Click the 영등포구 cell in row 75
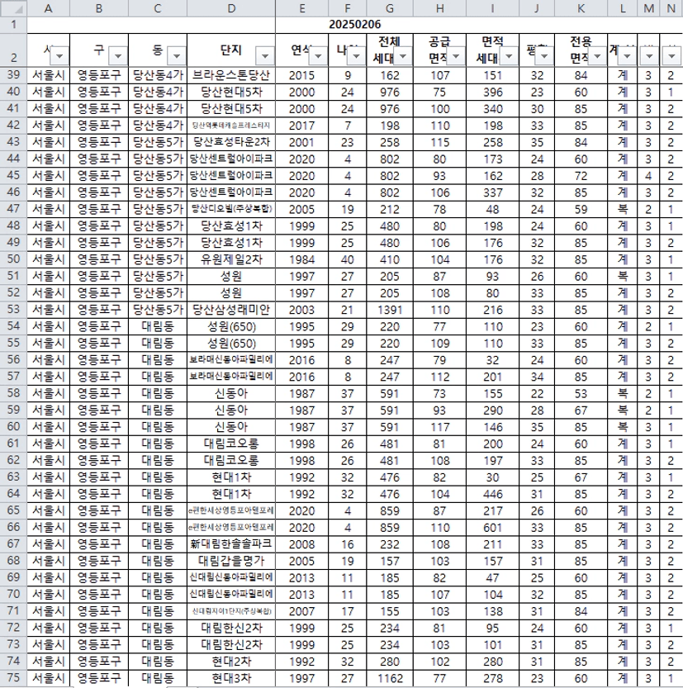 (x=99, y=678)
